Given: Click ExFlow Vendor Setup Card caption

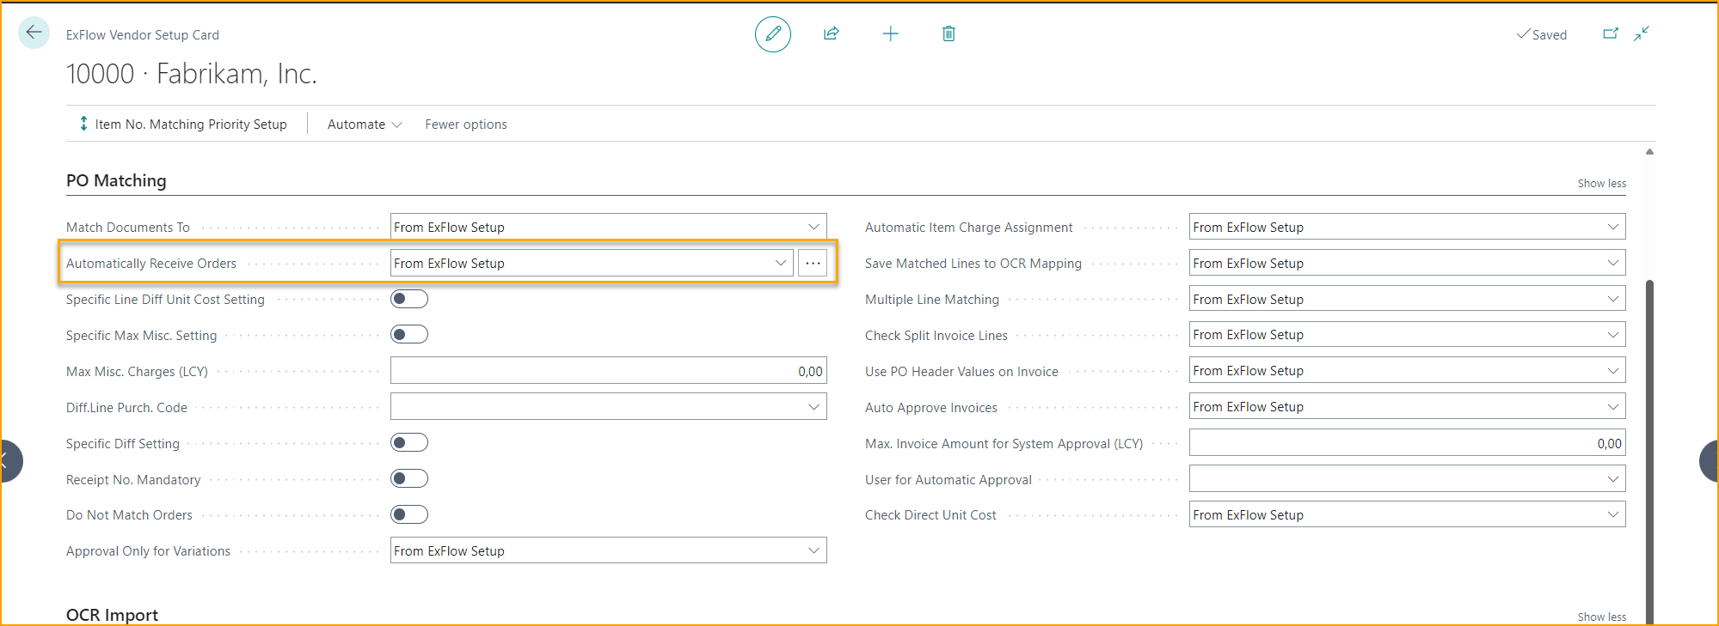Looking at the screenshot, I should click(x=143, y=35).
